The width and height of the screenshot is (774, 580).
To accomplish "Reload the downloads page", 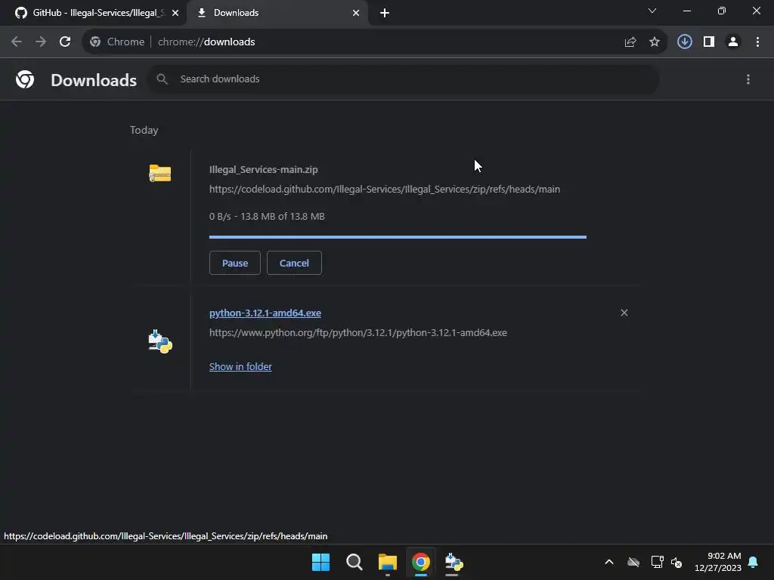I will click(x=65, y=42).
